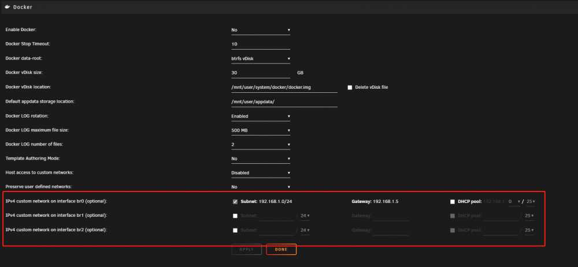This screenshot has width=578, height=267.
Task: Click the Done button
Action: (x=281, y=249)
